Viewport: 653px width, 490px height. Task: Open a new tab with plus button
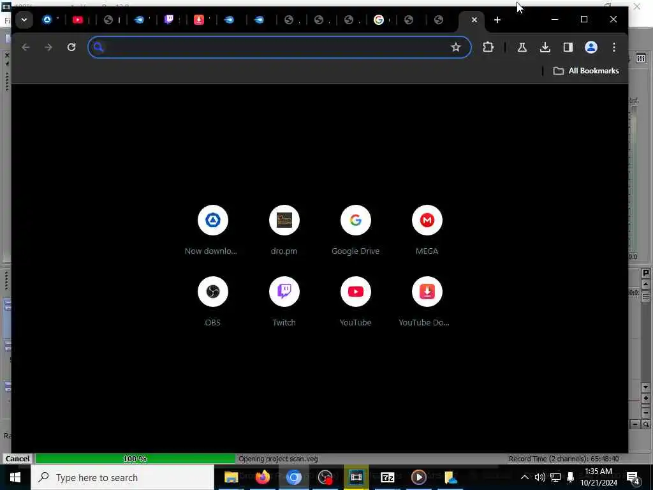[x=497, y=20]
